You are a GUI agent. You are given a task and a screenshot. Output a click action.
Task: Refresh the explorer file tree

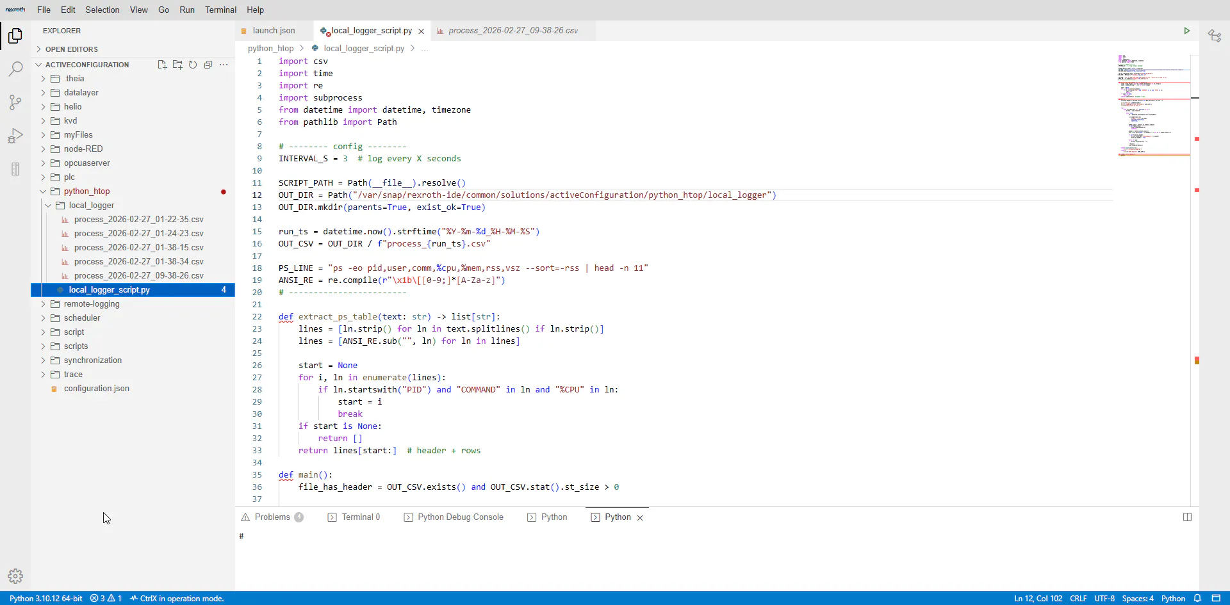193,65
